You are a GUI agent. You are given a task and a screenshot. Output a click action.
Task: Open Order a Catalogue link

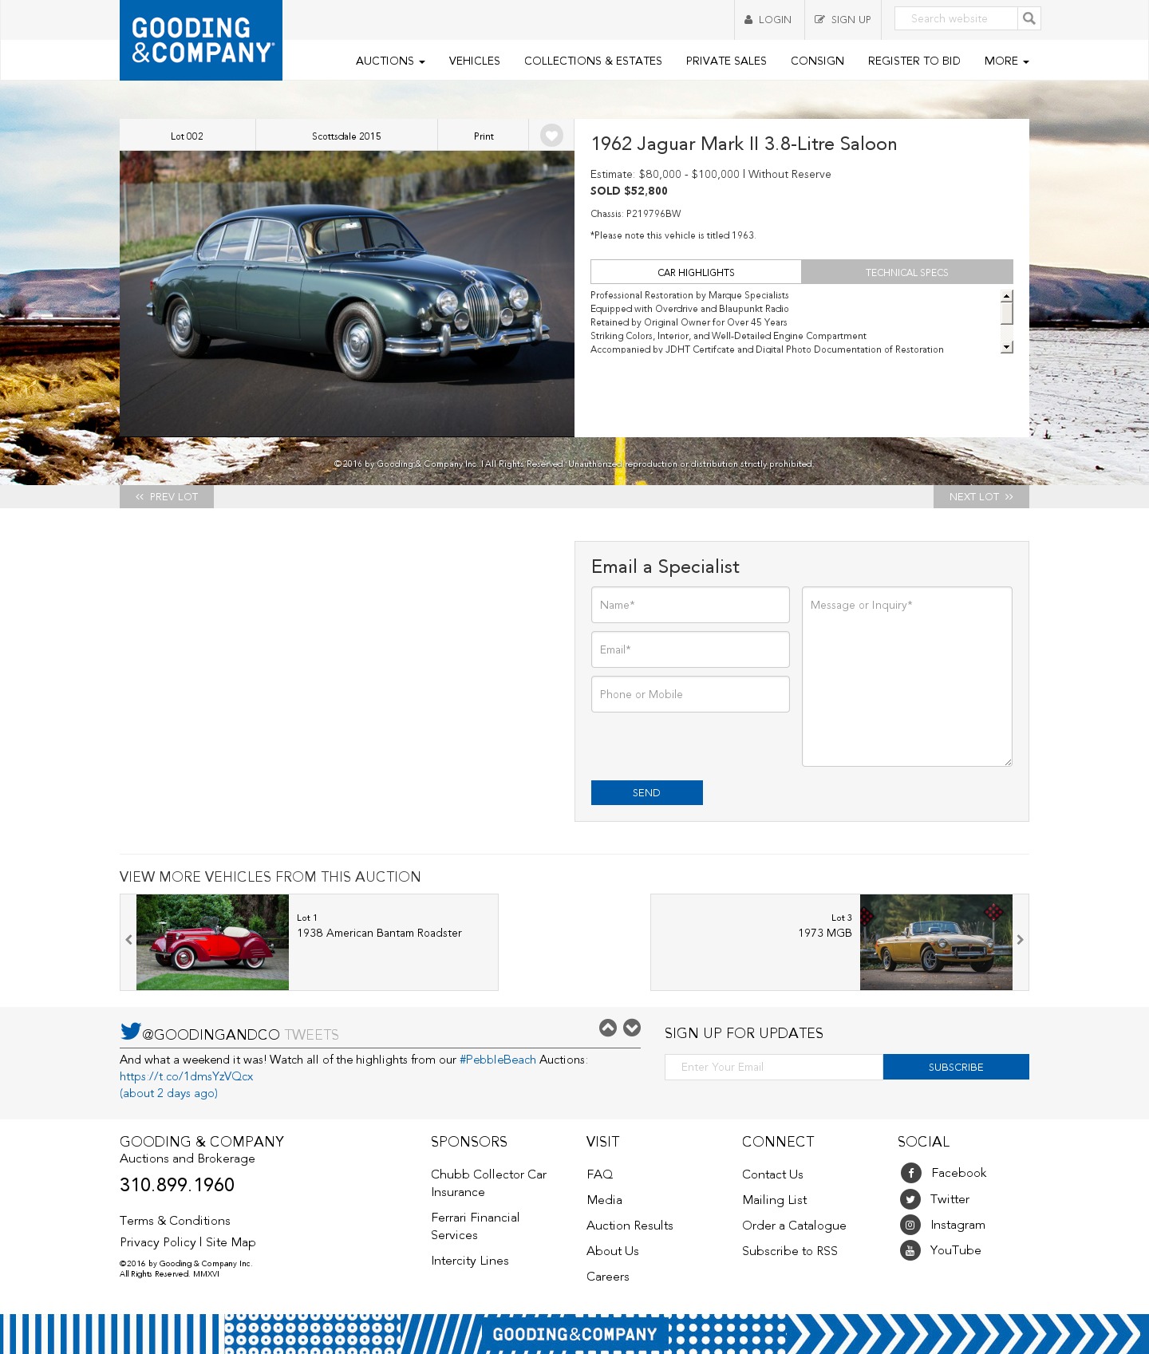coord(794,1226)
